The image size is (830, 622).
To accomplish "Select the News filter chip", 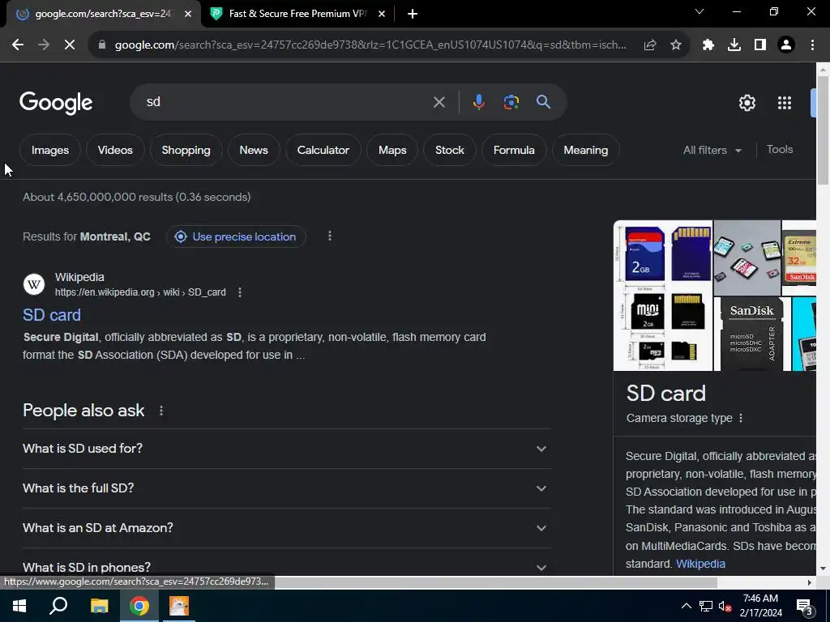I will click(254, 150).
